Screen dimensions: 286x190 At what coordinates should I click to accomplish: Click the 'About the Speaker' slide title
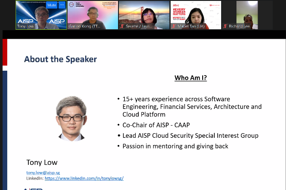60,59
